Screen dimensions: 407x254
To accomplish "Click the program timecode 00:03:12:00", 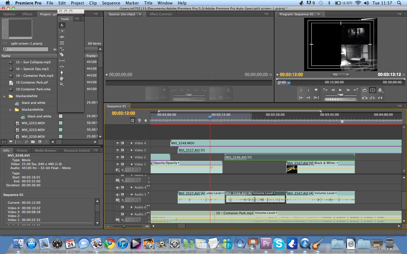I will tap(291, 75).
